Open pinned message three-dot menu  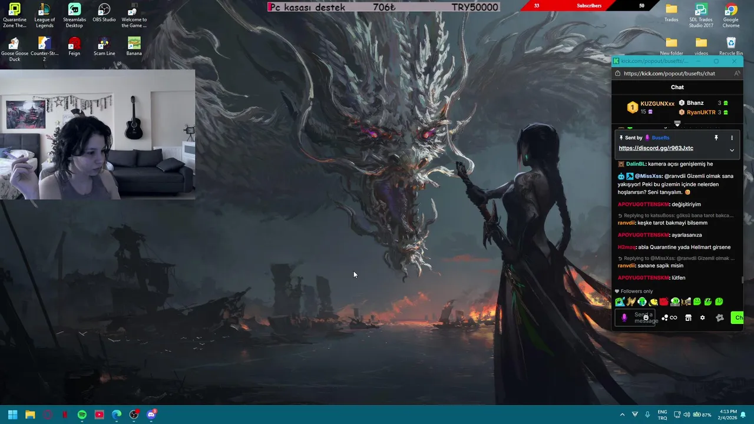732,138
